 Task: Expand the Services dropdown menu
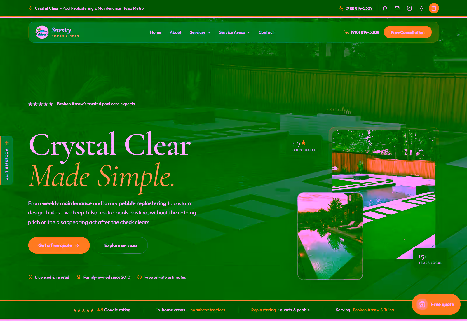click(x=200, y=32)
